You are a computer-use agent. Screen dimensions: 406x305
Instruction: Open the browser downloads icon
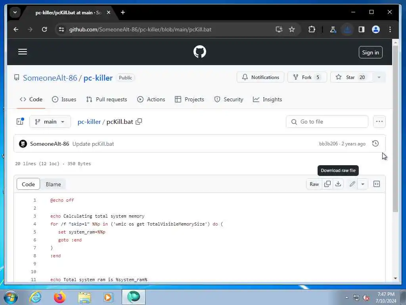coord(347,29)
